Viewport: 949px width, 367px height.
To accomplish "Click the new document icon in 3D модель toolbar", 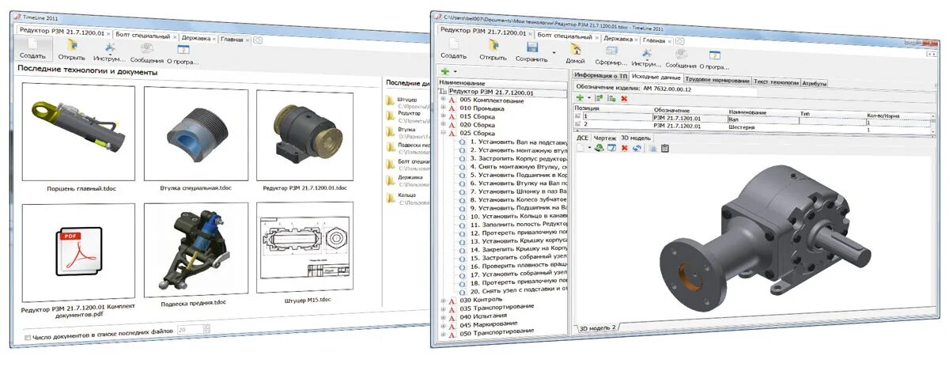I will (x=580, y=147).
